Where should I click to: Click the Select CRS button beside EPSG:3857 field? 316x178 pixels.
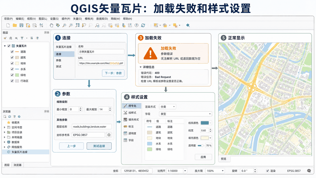[109, 135]
